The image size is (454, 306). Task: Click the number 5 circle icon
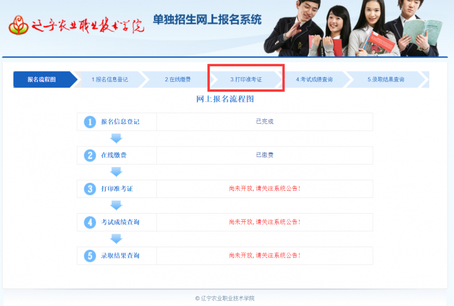click(x=90, y=256)
